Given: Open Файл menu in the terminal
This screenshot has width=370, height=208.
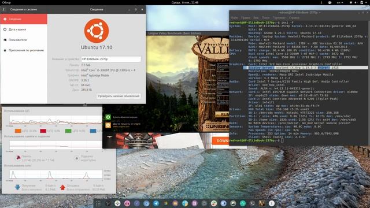Looking at the screenshot, I should point(234,18).
